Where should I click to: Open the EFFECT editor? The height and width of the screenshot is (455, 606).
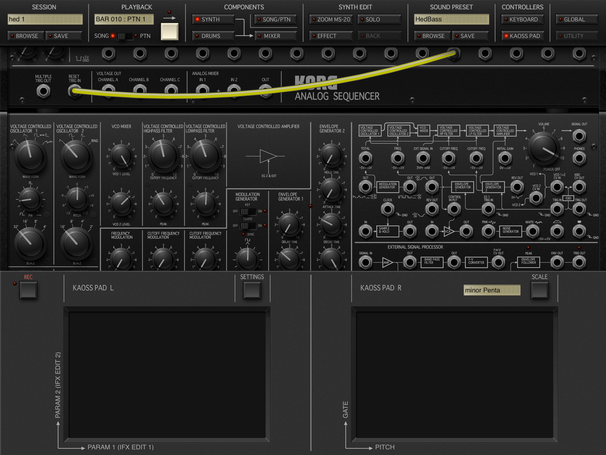point(331,36)
